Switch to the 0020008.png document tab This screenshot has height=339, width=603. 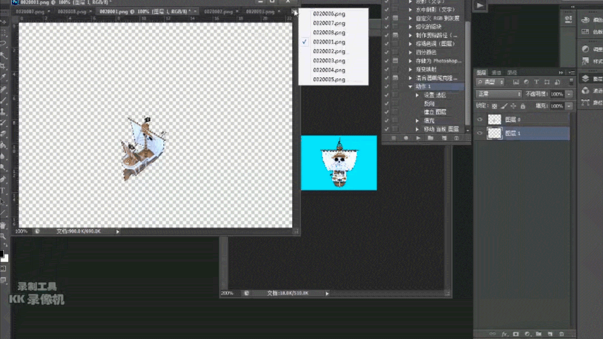tap(72, 11)
